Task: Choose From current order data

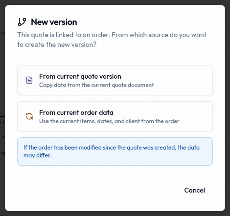Action: coord(115,116)
